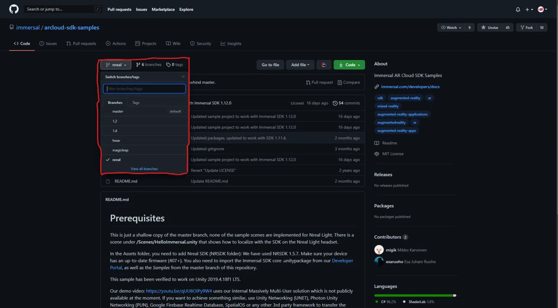Viewport: 558px width, 308px height.
Task: Select the Issues repository tab
Action: point(48,44)
